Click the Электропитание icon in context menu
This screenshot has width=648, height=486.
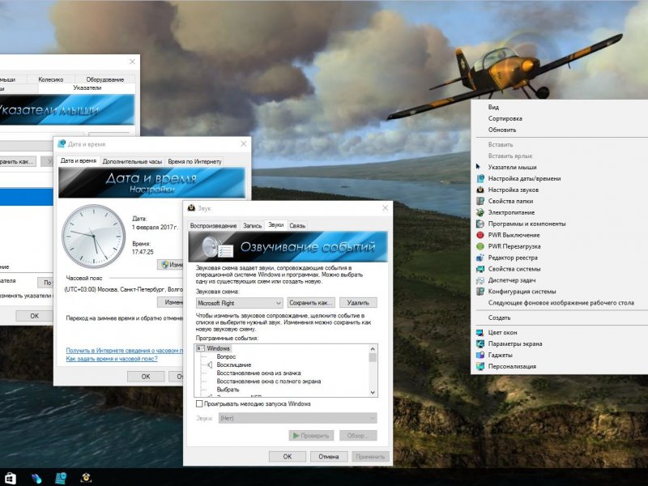(x=480, y=212)
